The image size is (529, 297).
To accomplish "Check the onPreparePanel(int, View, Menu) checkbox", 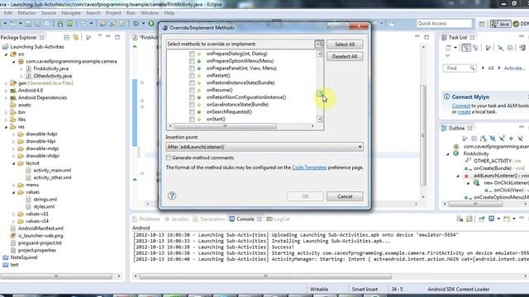I will (192, 68).
